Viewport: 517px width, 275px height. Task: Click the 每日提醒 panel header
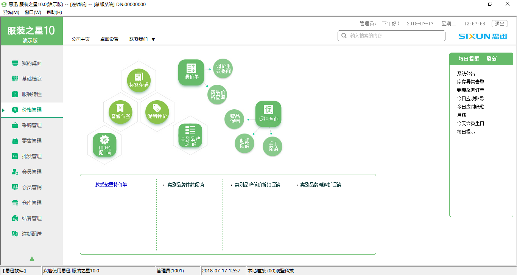click(x=469, y=59)
